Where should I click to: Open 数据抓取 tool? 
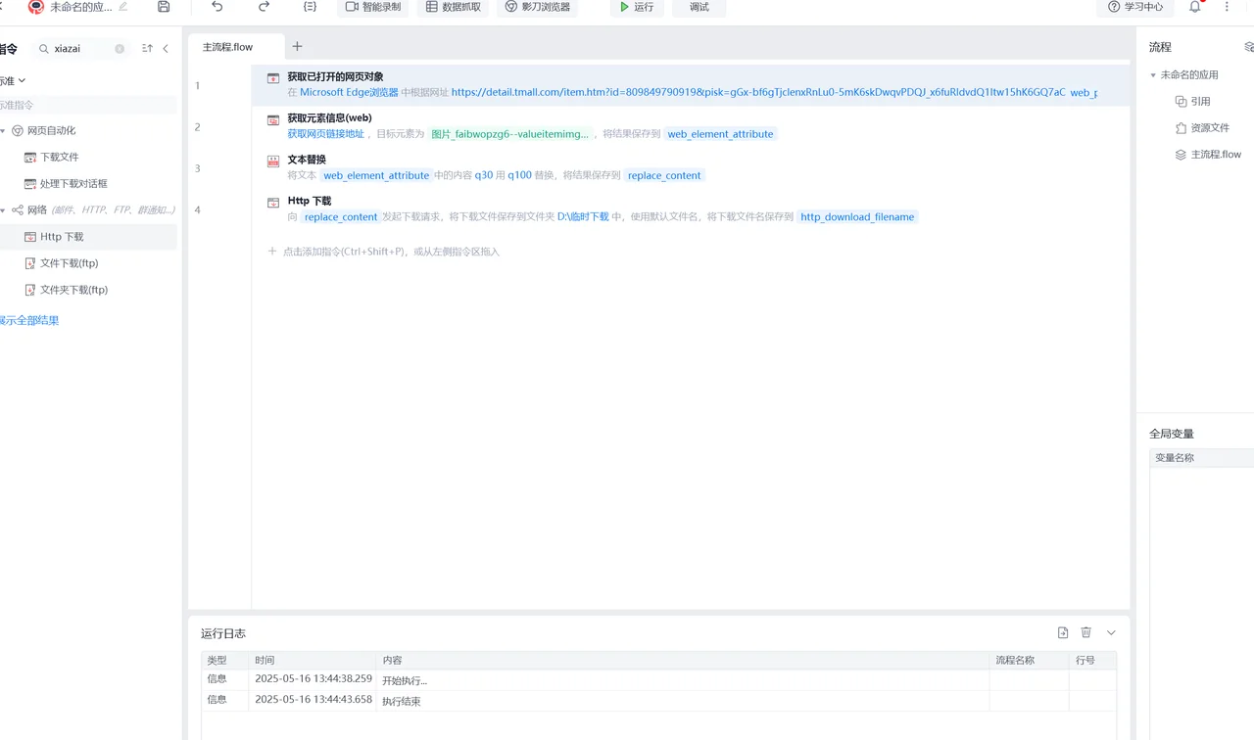453,7
